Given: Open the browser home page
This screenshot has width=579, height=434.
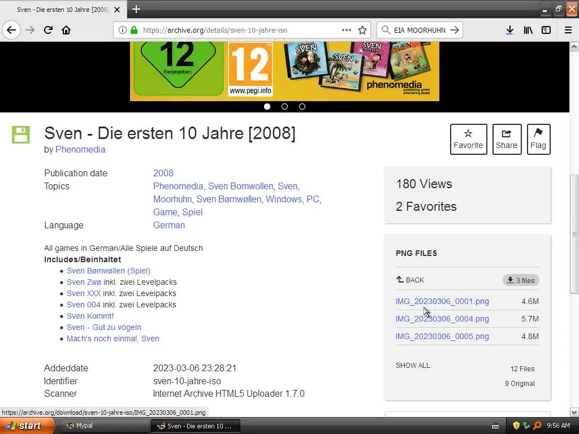Looking at the screenshot, I should click(x=66, y=30).
